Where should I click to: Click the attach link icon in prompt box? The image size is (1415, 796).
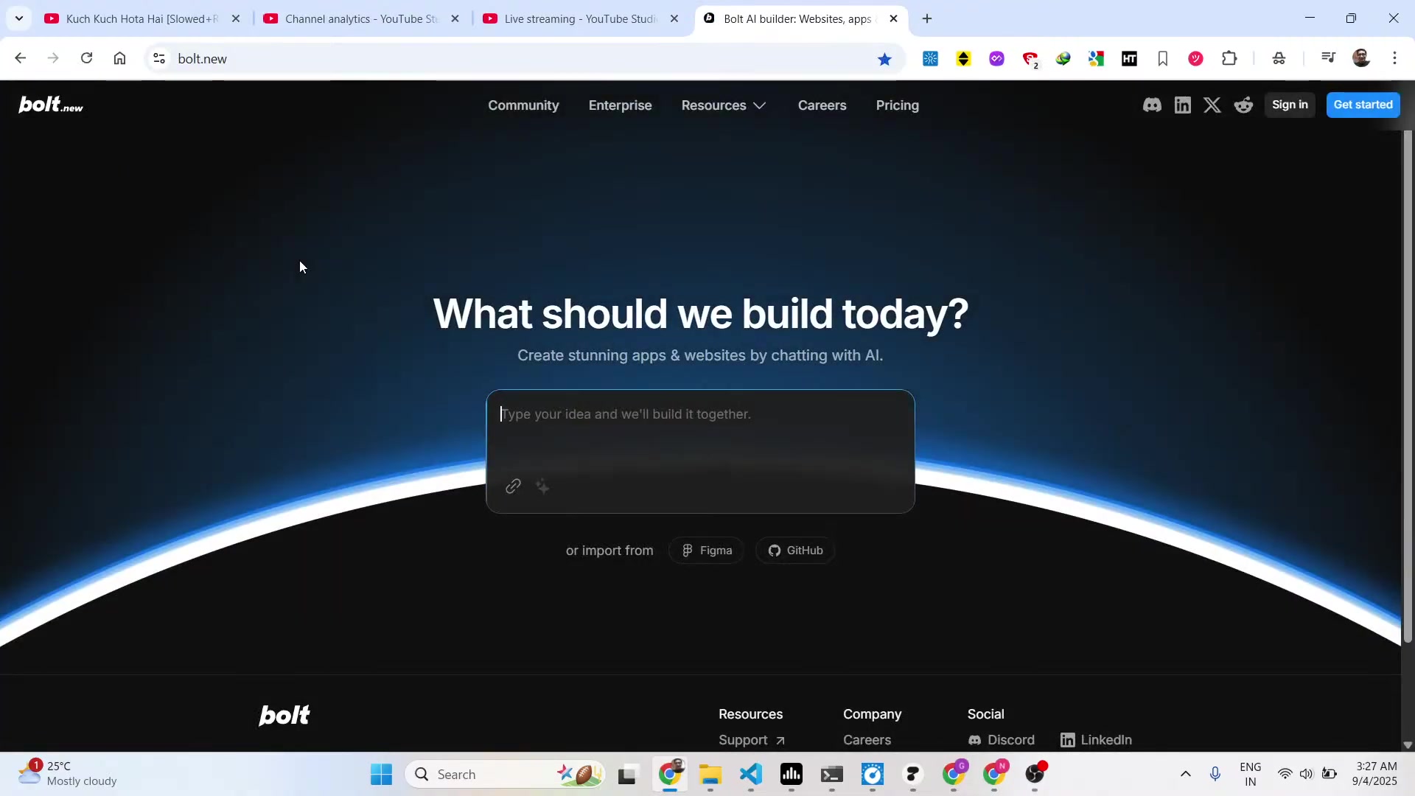pyautogui.click(x=513, y=486)
